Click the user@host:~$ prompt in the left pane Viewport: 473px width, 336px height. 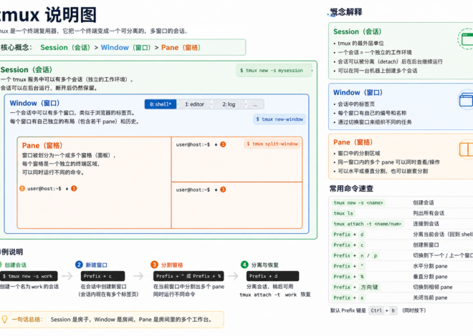point(44,189)
